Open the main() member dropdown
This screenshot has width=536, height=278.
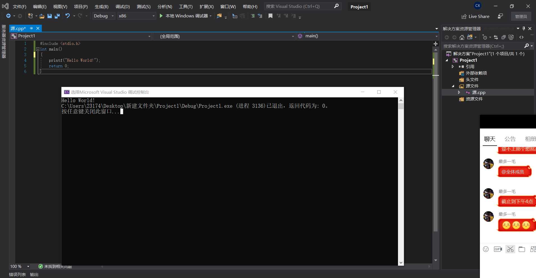pos(367,36)
